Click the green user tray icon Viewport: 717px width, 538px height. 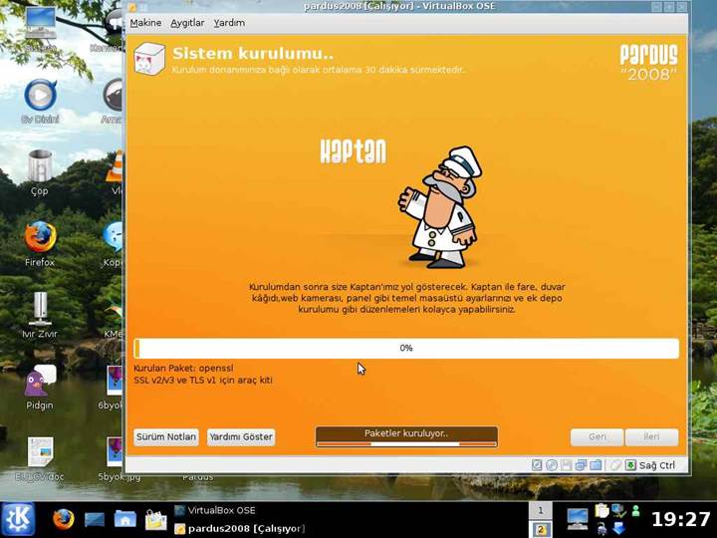[635, 510]
